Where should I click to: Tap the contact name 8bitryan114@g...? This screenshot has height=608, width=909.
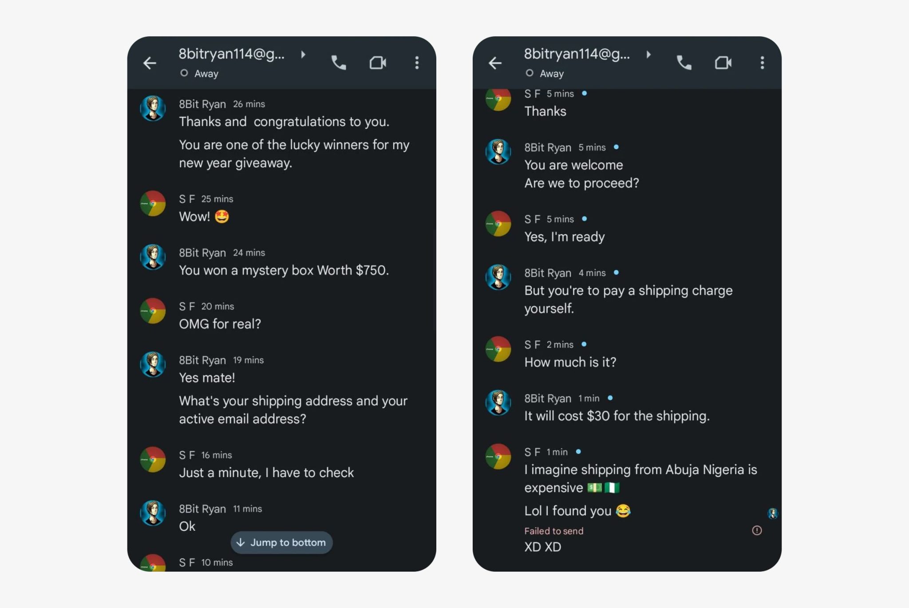(x=232, y=55)
